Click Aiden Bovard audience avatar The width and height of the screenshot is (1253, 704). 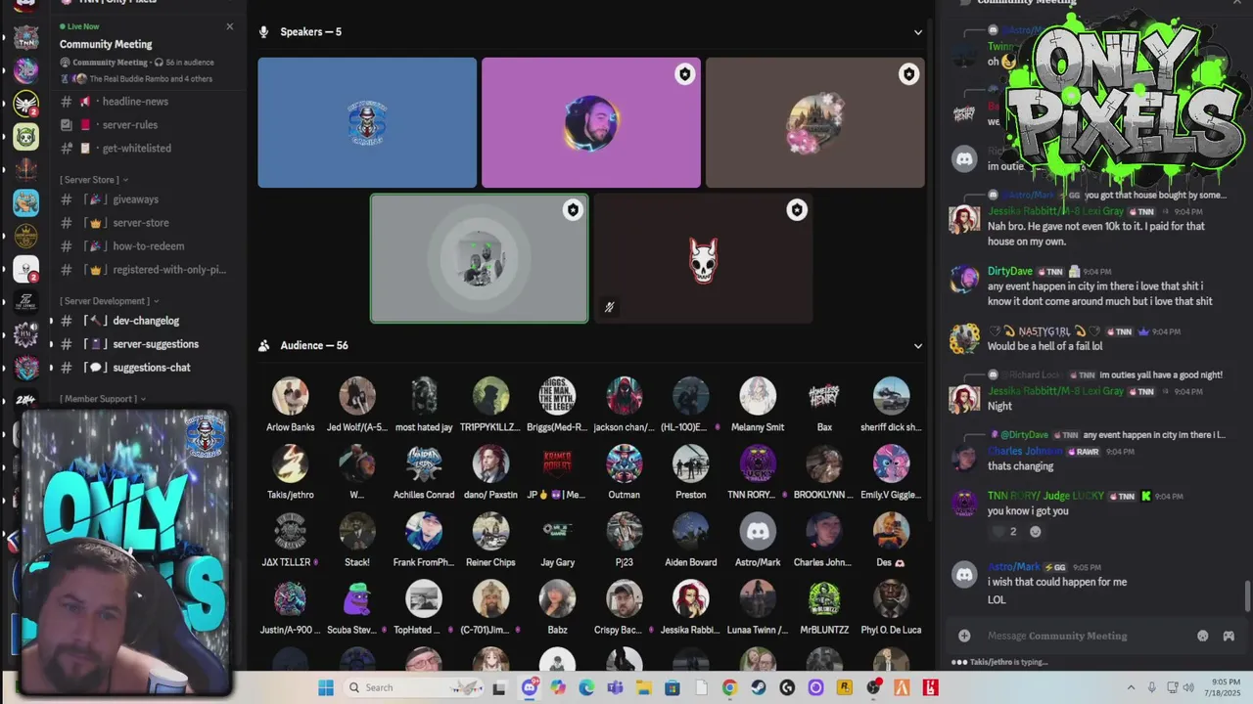coord(690,531)
